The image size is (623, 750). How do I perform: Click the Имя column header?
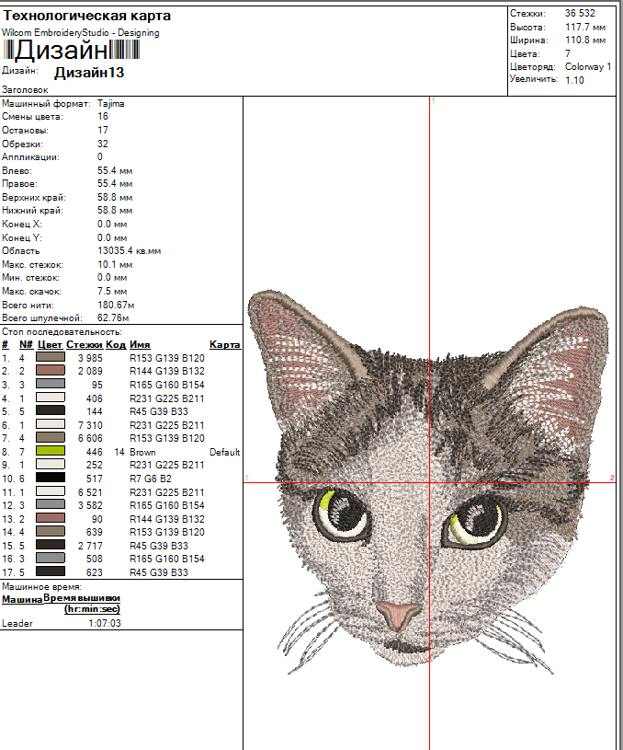(x=139, y=344)
